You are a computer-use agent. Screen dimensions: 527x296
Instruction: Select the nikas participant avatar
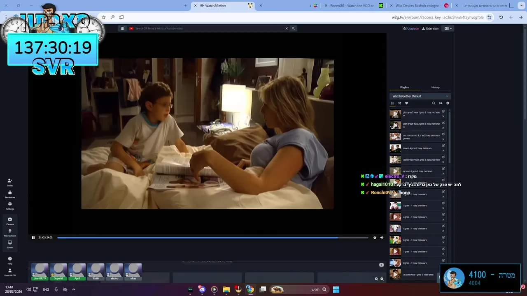133,272
